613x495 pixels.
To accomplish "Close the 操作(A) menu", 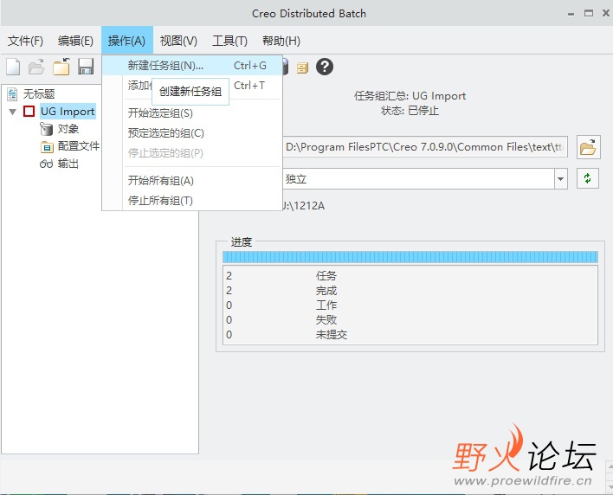I will point(127,41).
